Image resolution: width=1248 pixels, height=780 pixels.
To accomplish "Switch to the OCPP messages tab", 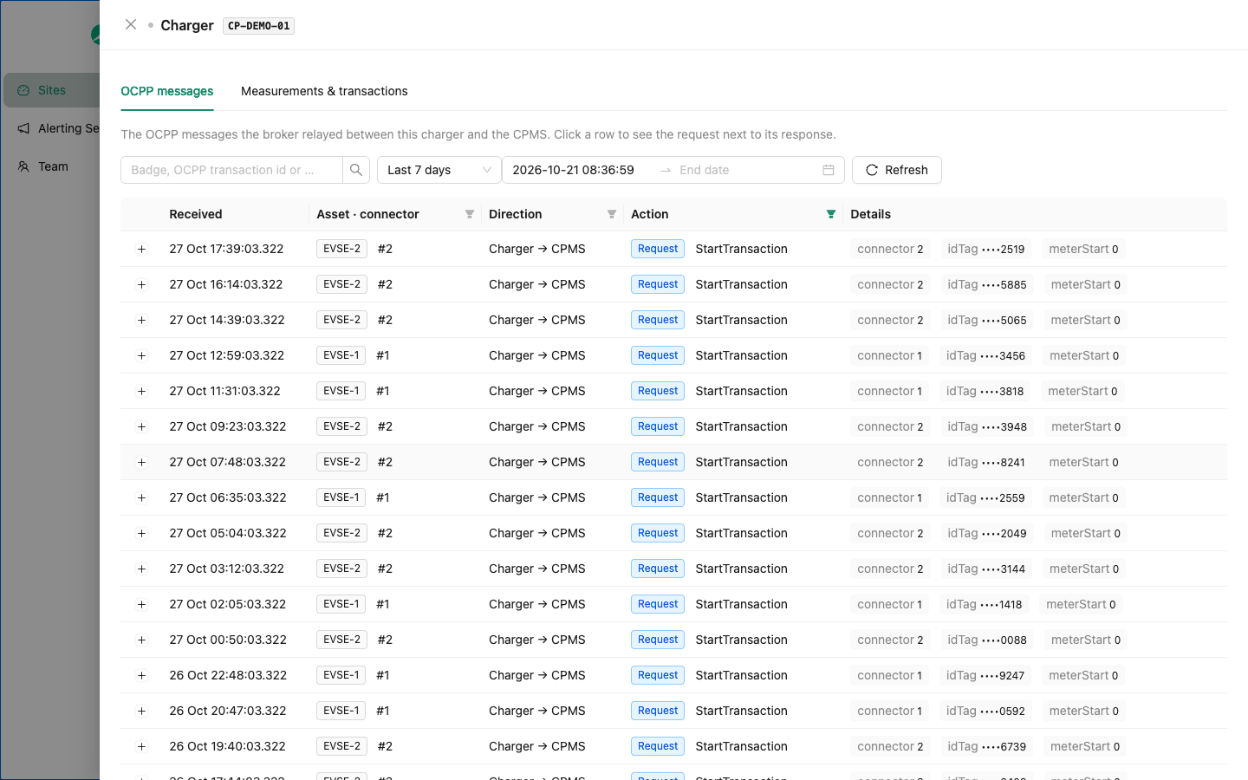I will pyautogui.click(x=167, y=91).
